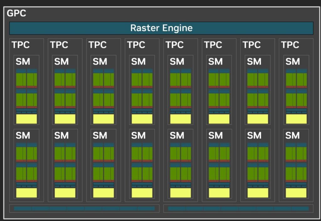Screen dimensions: 321x221
Task: Select the left teal bar below the TPCs
Action: (x=84, y=208)
